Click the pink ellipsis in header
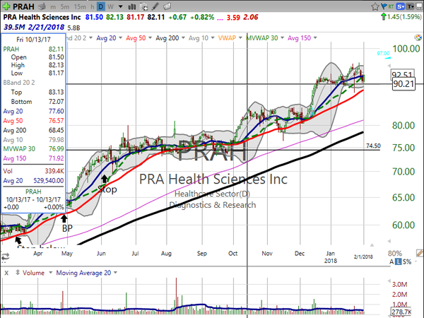 coord(220,18)
